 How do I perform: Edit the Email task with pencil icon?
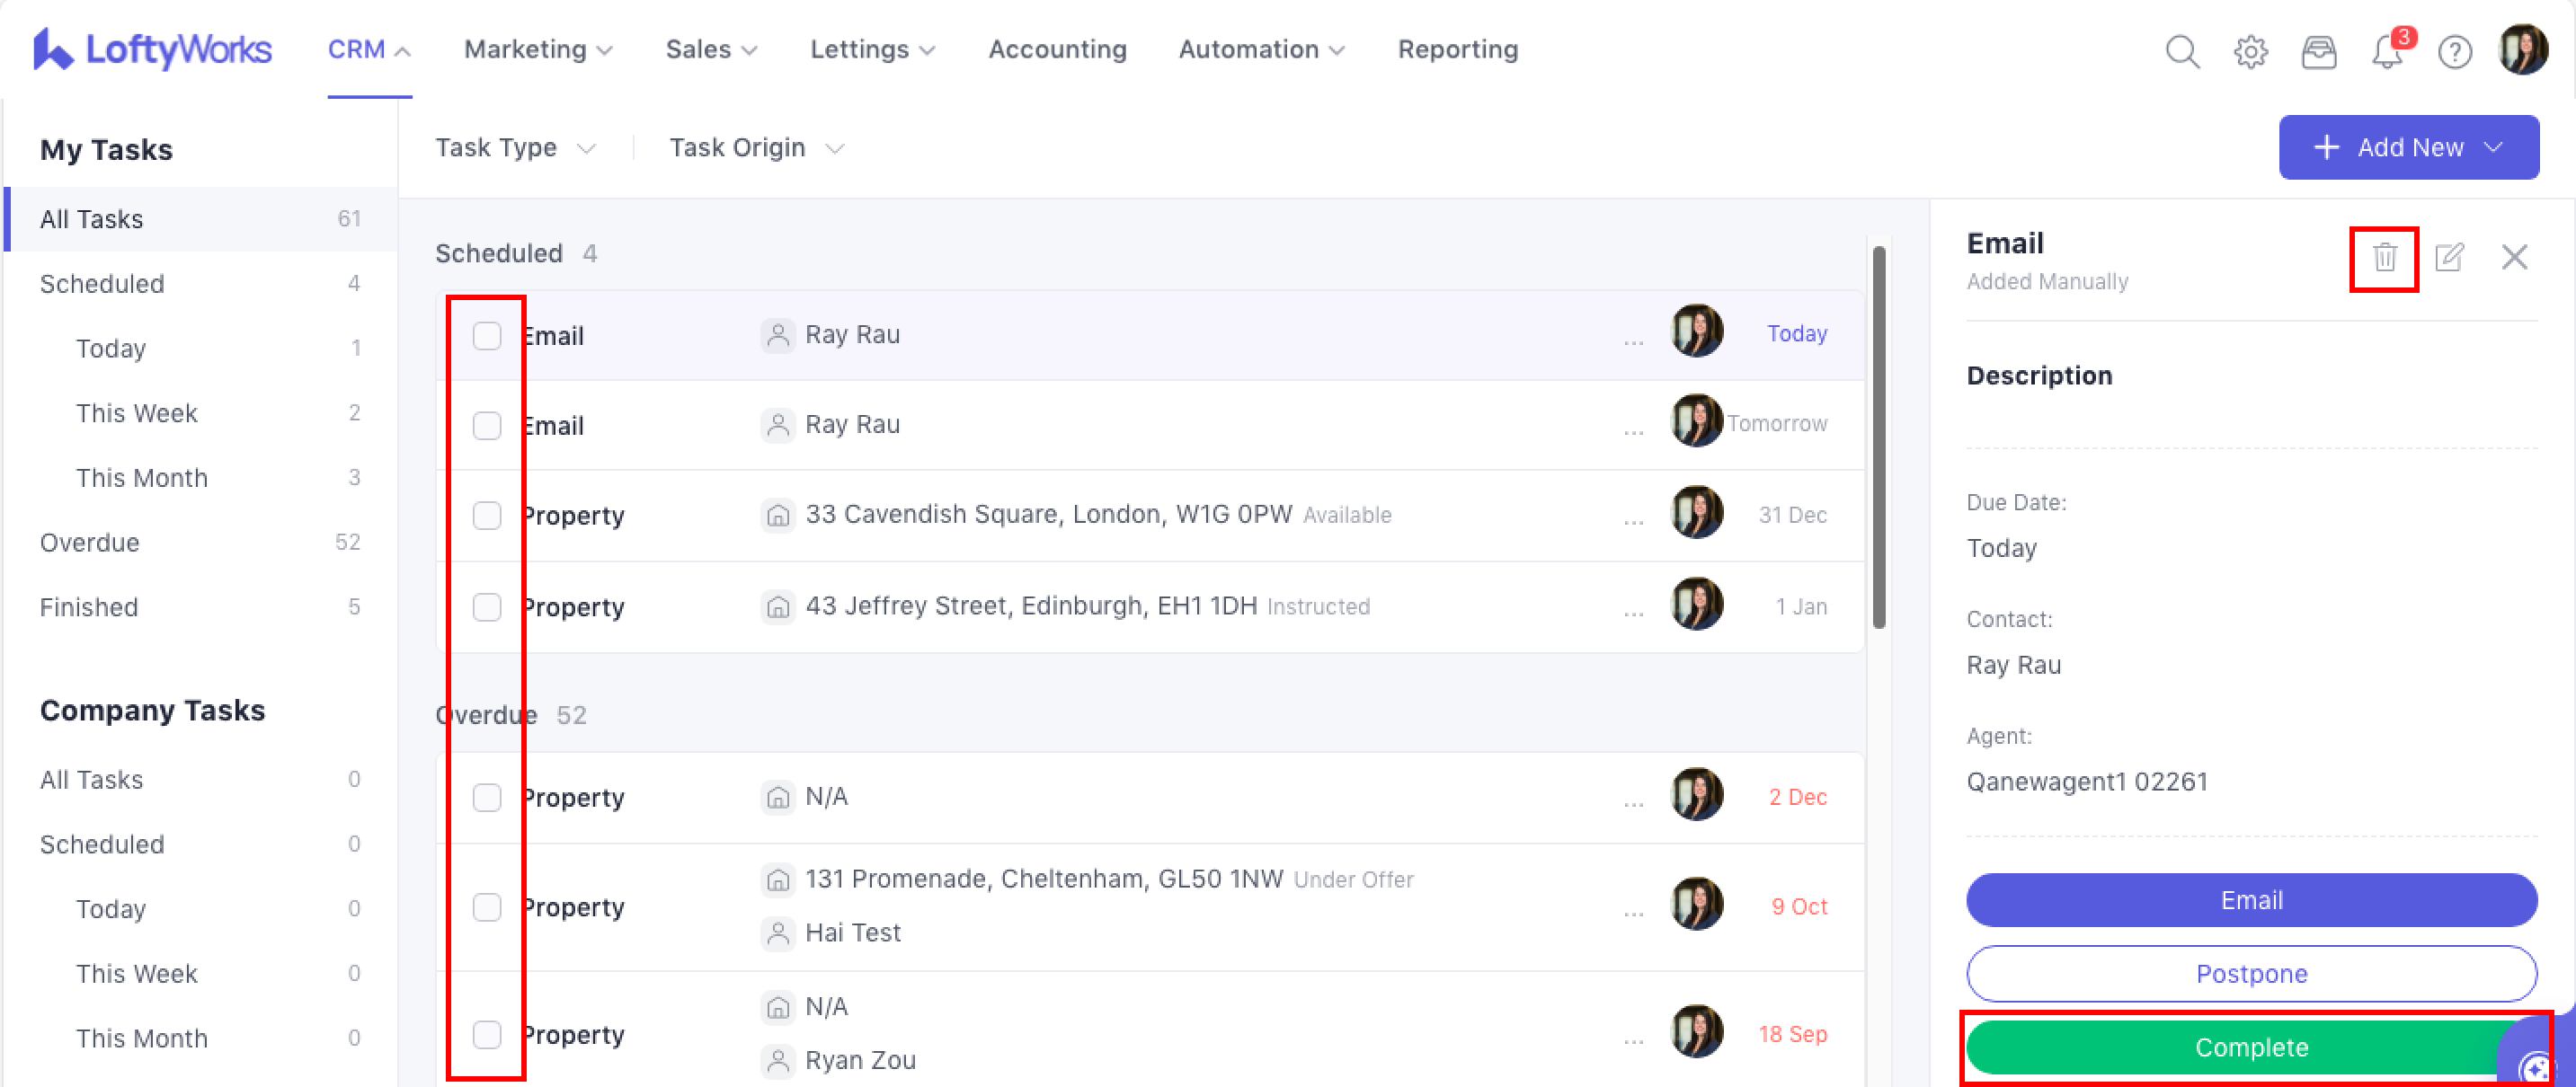[2449, 258]
